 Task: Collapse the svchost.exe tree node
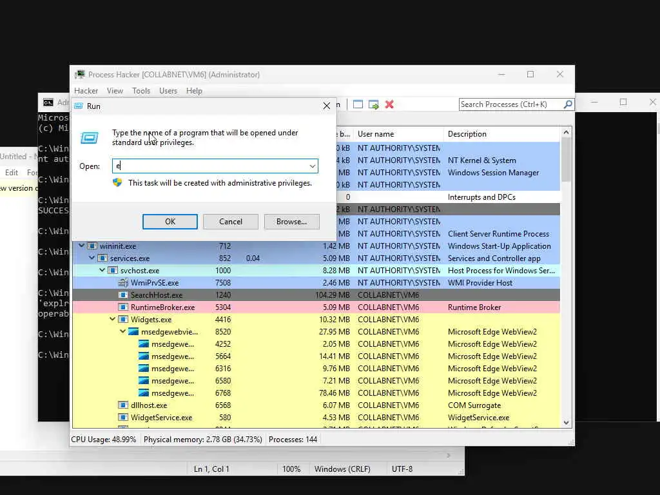(x=102, y=270)
